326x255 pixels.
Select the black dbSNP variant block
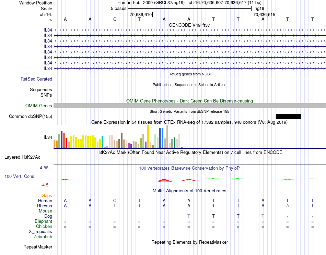pyautogui.click(x=288, y=116)
